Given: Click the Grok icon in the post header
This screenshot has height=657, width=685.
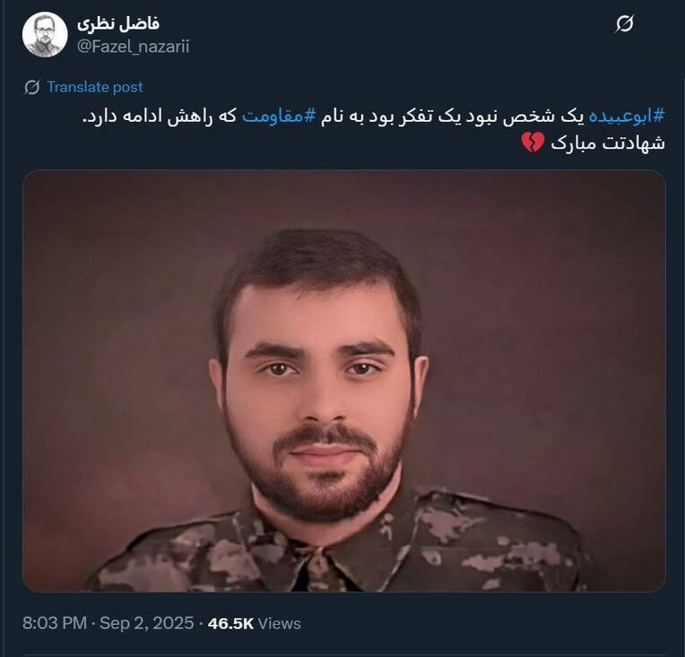Looking at the screenshot, I should (x=625, y=23).
